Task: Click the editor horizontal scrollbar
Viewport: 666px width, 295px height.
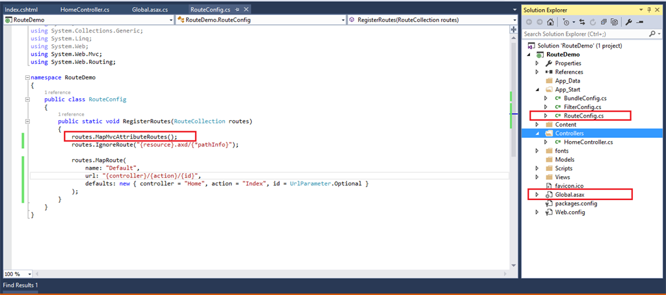Action: [272, 274]
